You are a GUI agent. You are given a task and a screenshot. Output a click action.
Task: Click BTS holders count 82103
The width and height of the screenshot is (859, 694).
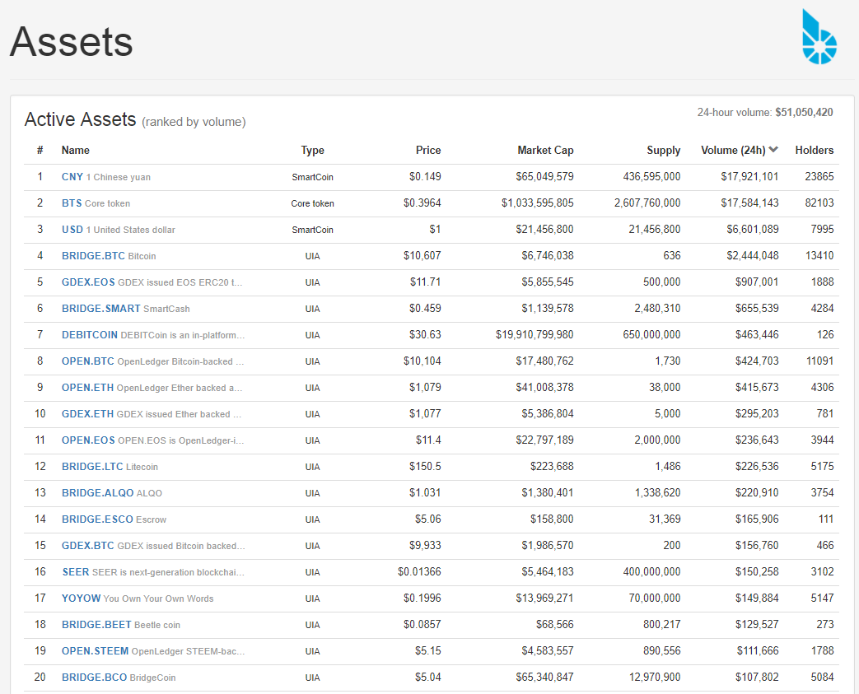click(x=819, y=203)
